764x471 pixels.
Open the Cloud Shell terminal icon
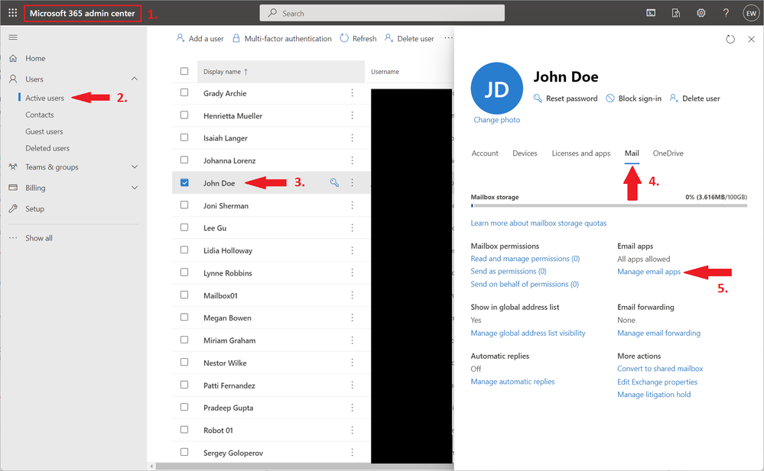(651, 13)
